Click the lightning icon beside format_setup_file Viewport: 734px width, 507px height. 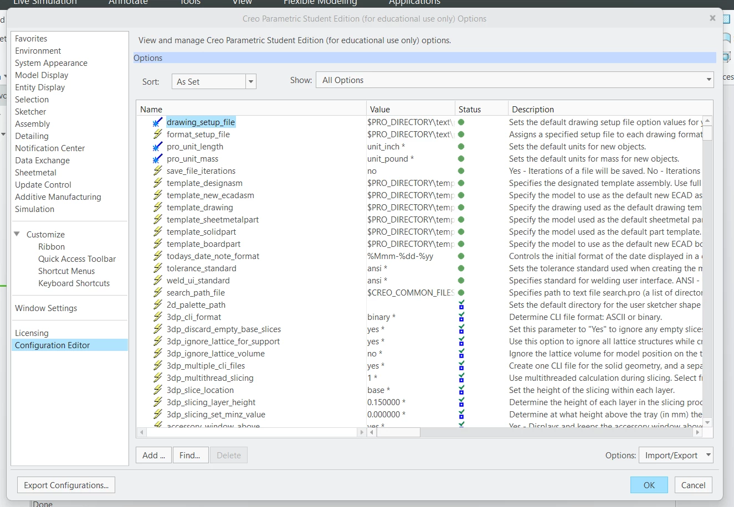pyautogui.click(x=158, y=134)
